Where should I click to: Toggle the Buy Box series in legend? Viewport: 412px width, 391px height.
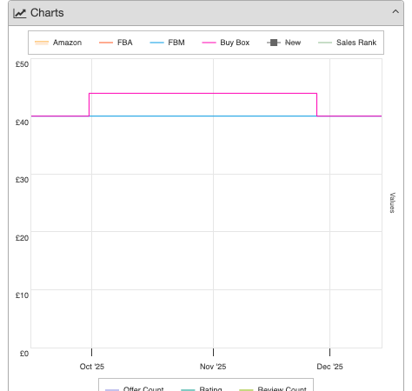point(226,43)
